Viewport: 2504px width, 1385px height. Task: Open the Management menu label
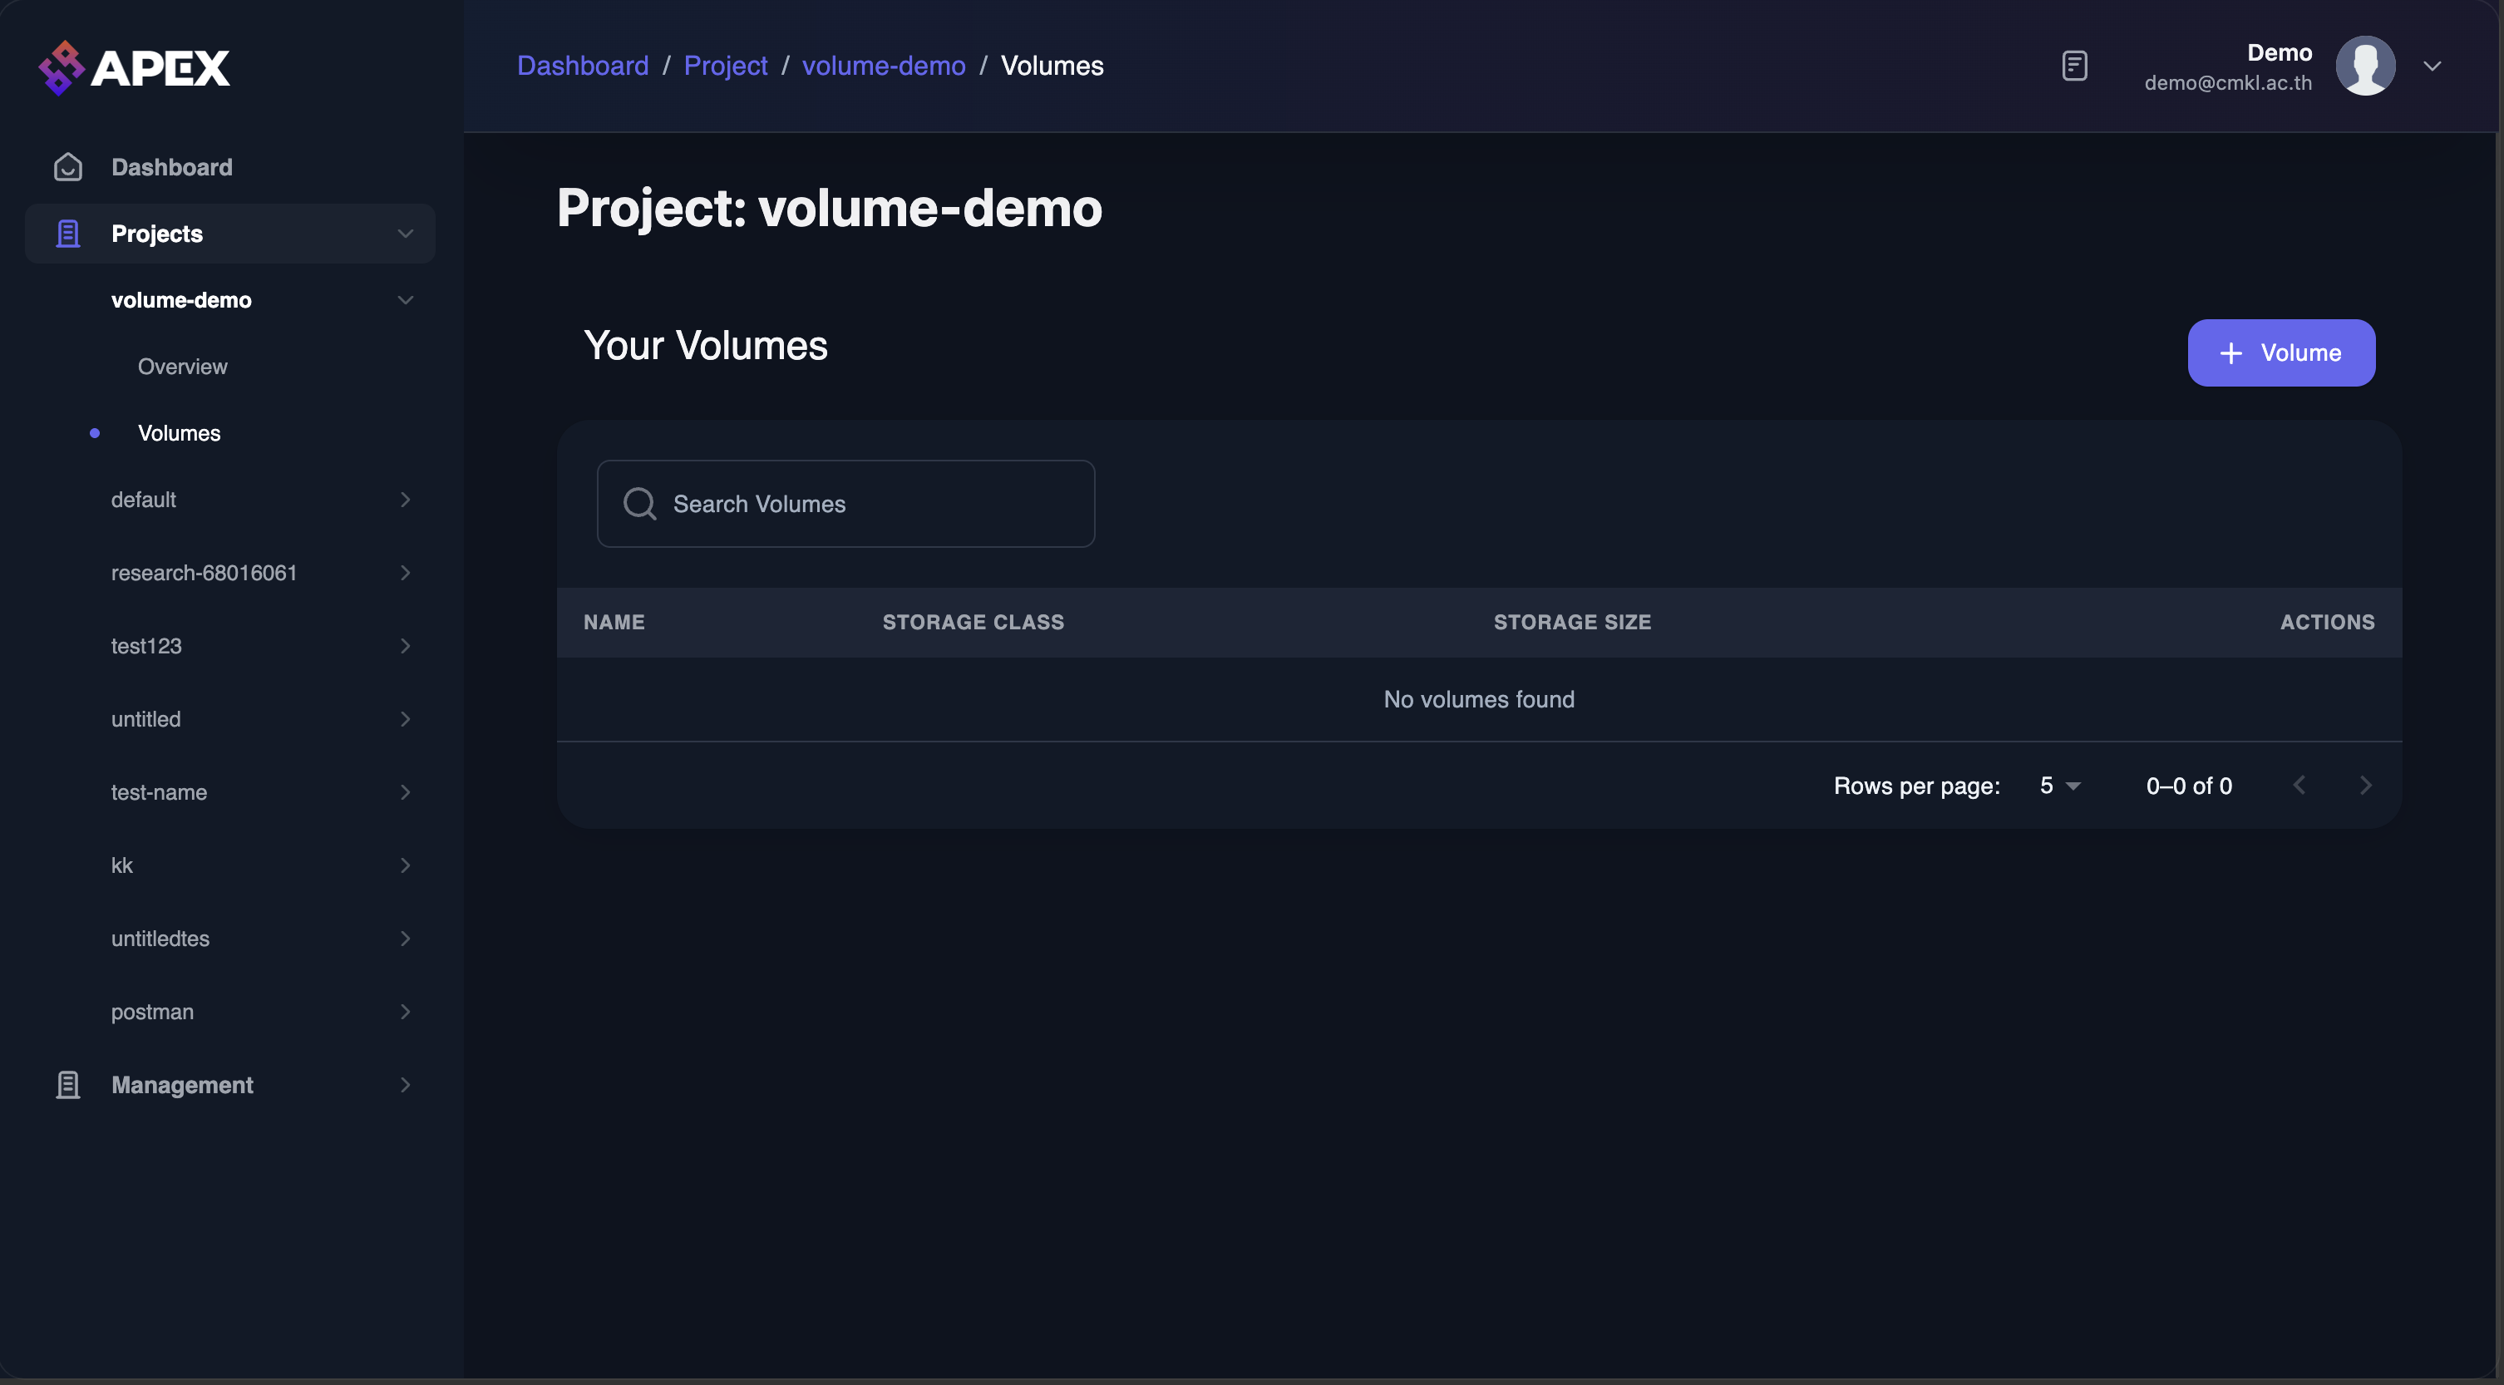click(x=182, y=1086)
